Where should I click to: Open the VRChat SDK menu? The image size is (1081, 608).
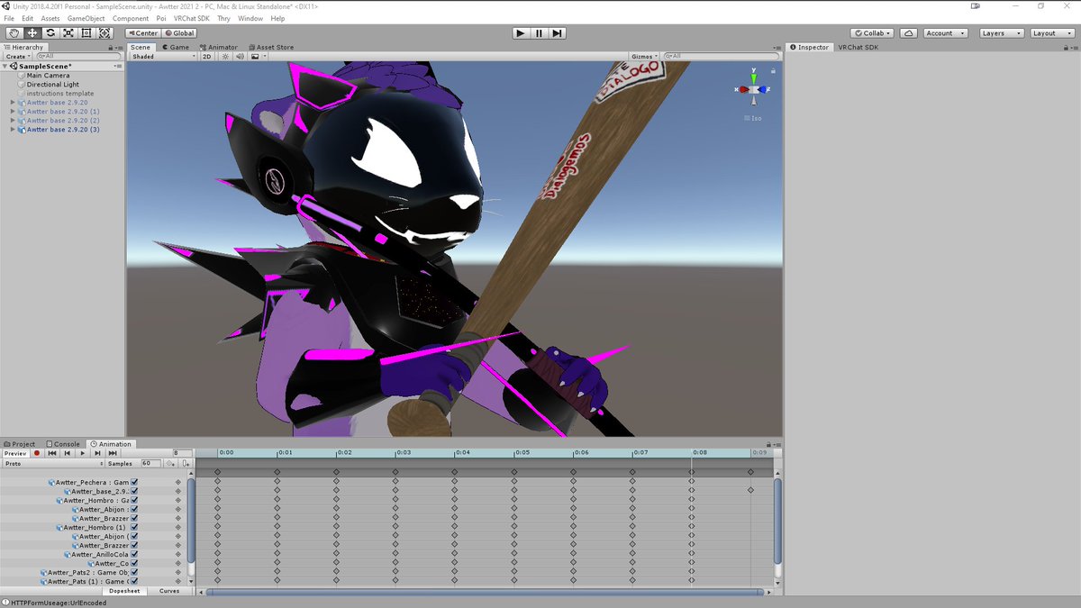pyautogui.click(x=191, y=18)
